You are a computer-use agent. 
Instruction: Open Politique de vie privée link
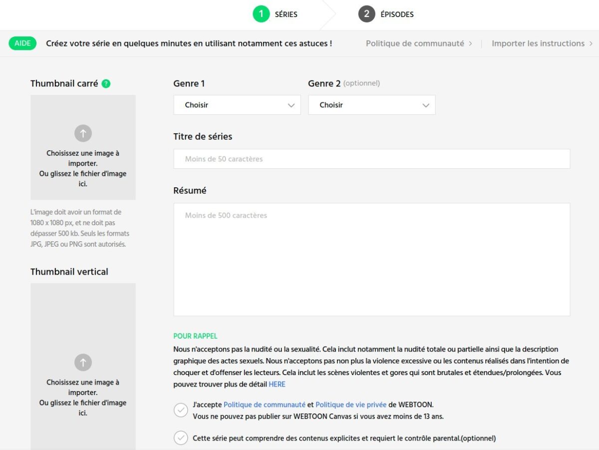click(x=351, y=405)
